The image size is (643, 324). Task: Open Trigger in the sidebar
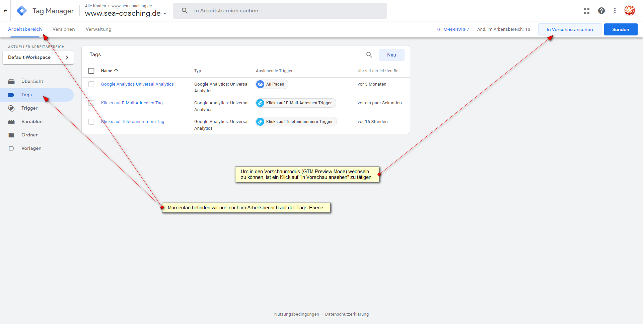[x=37, y=108]
